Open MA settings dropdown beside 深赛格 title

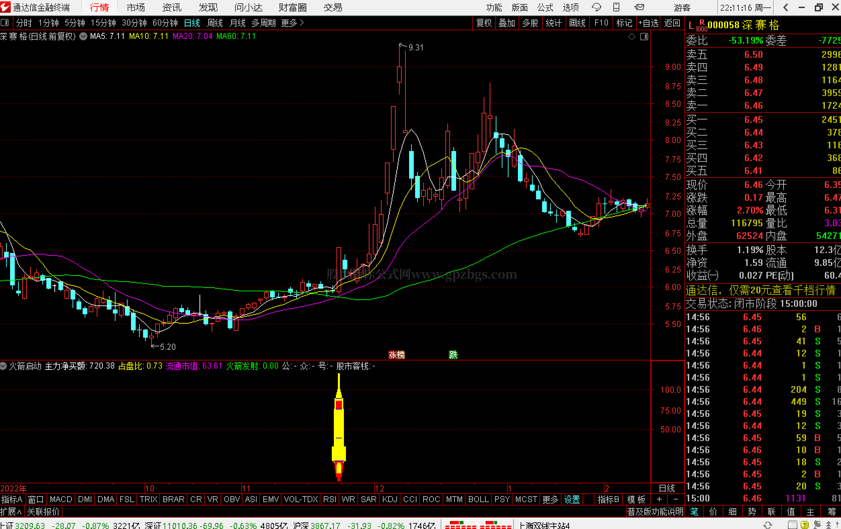pos(83,36)
